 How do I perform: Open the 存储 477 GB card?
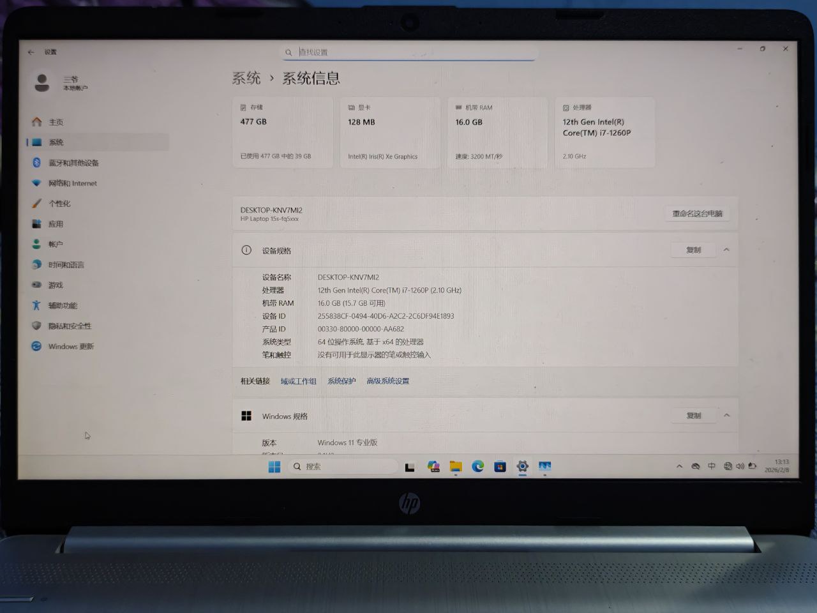tap(283, 133)
